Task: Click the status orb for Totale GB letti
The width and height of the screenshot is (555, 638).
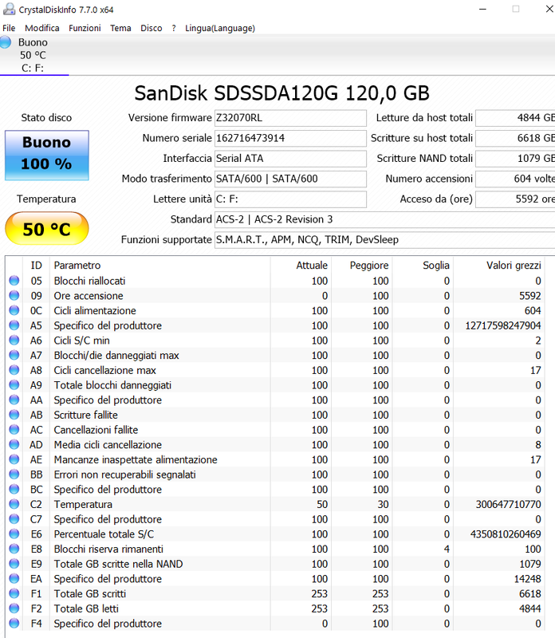Action: click(14, 608)
